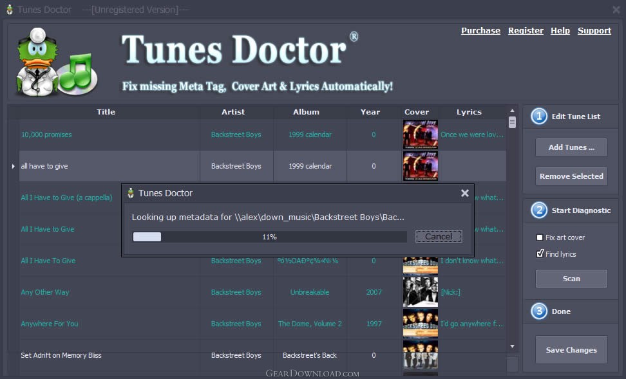626x379 pixels.
Task: Sort tunes by the Year column header
Action: tap(370, 112)
